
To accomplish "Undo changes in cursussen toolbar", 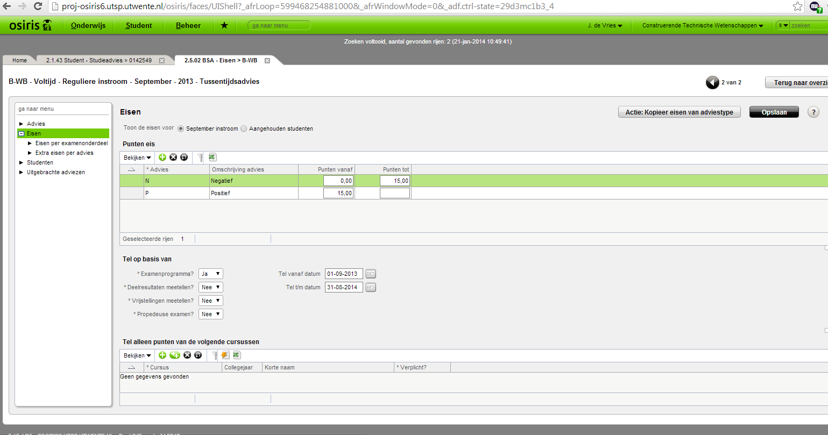I will pos(198,355).
